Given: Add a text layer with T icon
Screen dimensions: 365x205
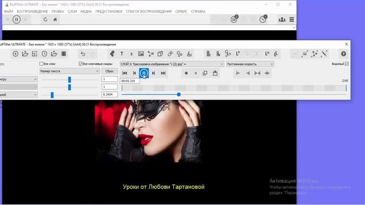Looking at the screenshot, I should click(x=121, y=54).
